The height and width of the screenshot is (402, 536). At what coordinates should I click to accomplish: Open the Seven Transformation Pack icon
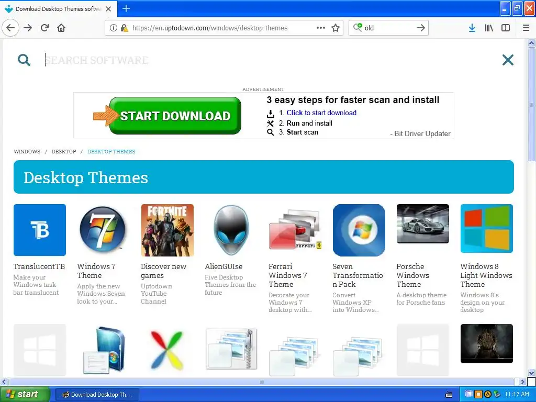[x=359, y=230]
